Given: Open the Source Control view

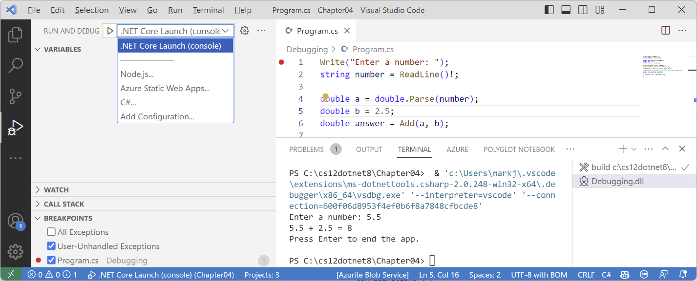Looking at the screenshot, I should pos(16,96).
